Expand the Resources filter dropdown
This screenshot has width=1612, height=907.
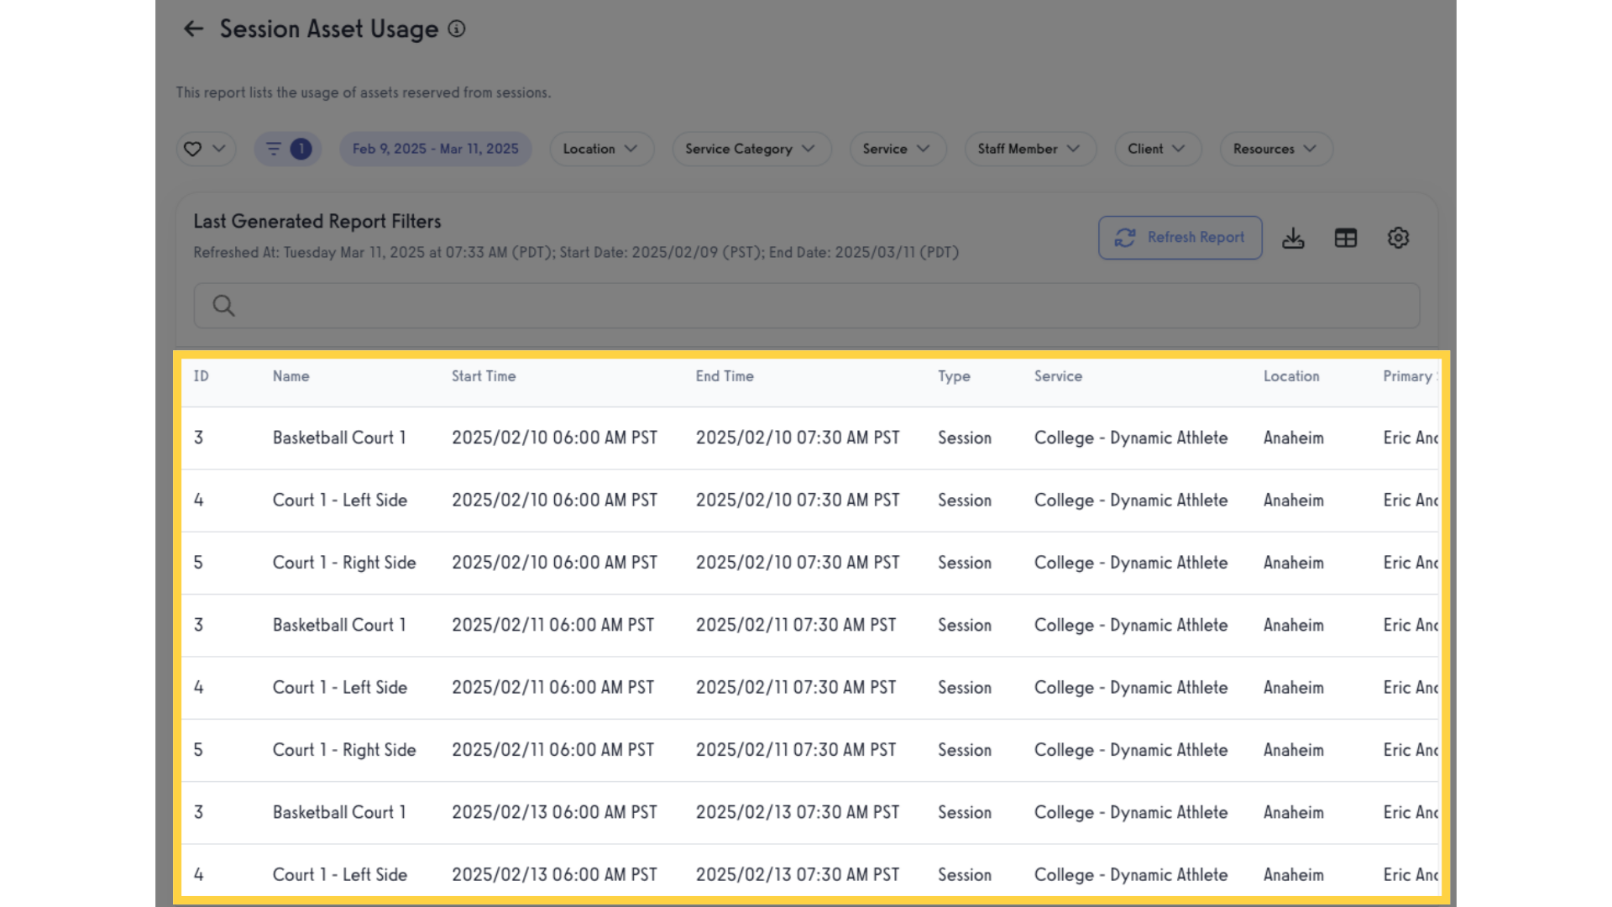pyautogui.click(x=1274, y=149)
